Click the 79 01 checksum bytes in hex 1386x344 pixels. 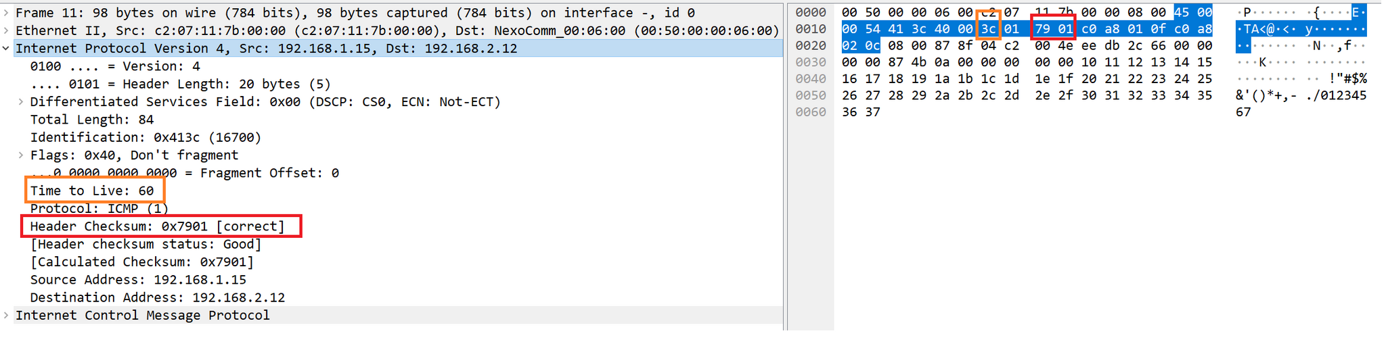(1054, 29)
